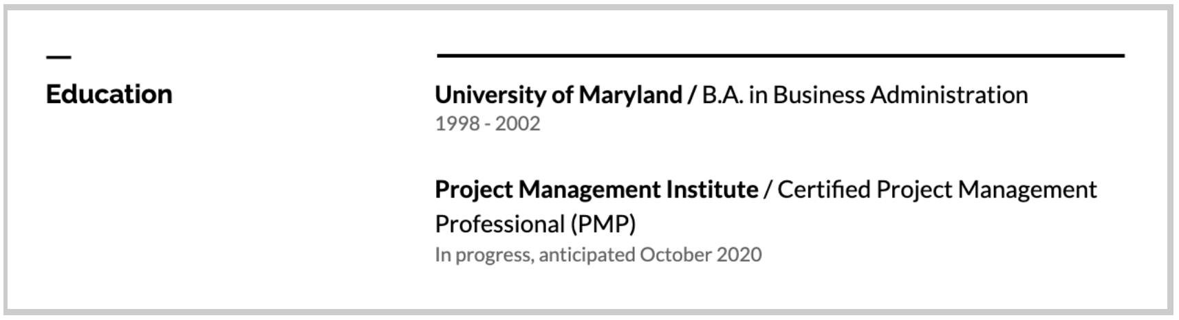Select the word Maryland
This screenshot has height=320, width=1179.
click(630, 95)
